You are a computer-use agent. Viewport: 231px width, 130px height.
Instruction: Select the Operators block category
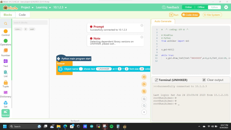pyautogui.click(x=6, y=42)
